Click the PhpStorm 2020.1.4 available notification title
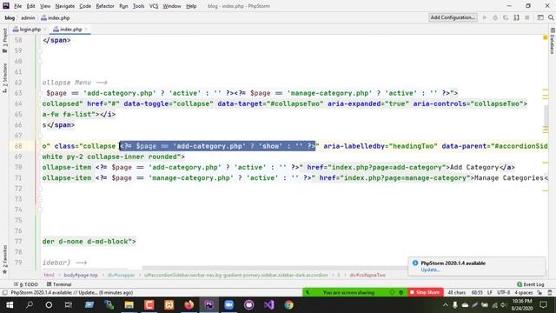Image resolution: width=556 pixels, height=313 pixels. (453, 263)
